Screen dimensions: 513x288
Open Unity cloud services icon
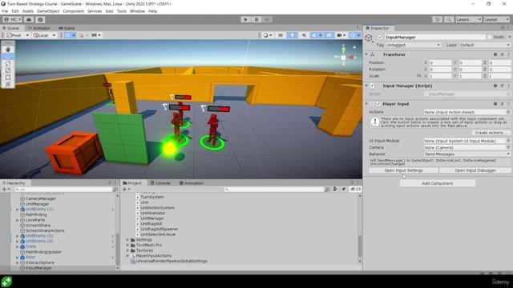[x=29, y=19]
